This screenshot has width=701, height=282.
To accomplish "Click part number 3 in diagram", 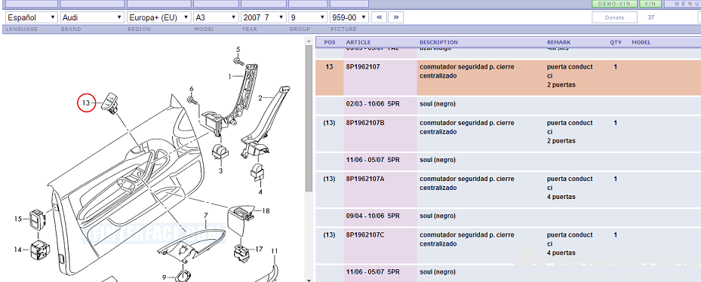I will click(x=220, y=170).
